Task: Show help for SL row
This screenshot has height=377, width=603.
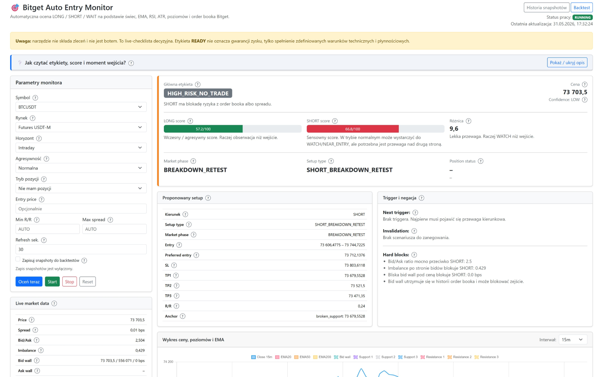Action: (174, 265)
